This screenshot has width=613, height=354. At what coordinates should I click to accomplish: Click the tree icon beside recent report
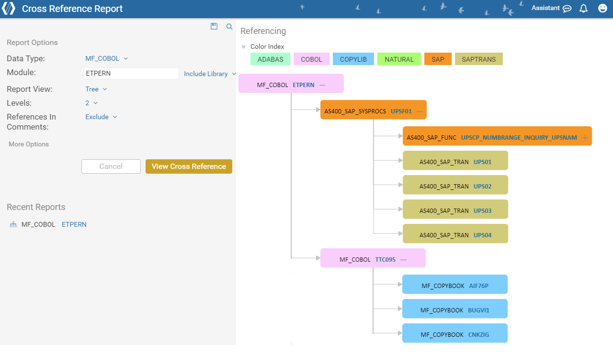pos(13,224)
